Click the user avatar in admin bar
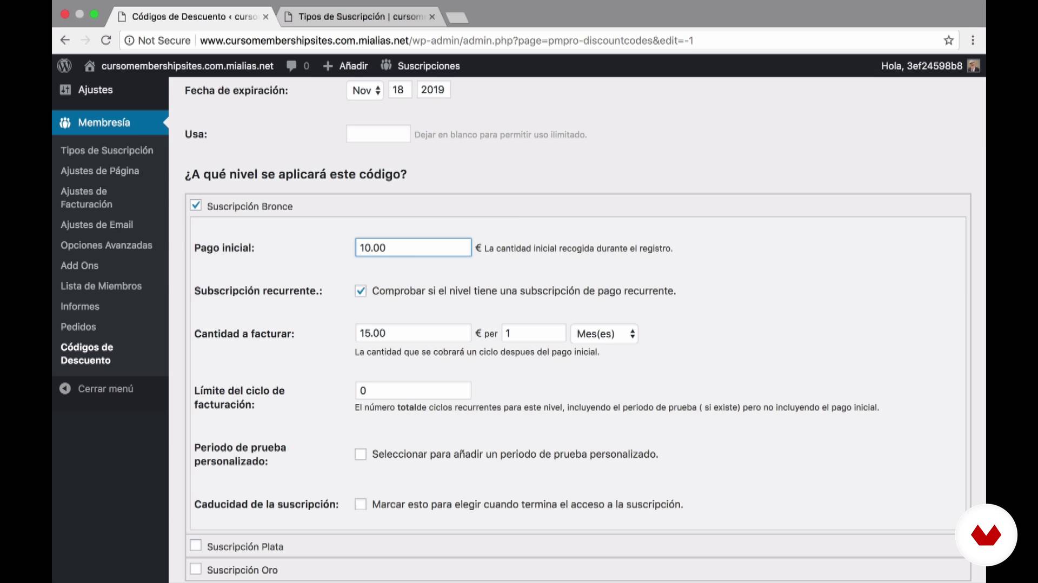 point(974,66)
